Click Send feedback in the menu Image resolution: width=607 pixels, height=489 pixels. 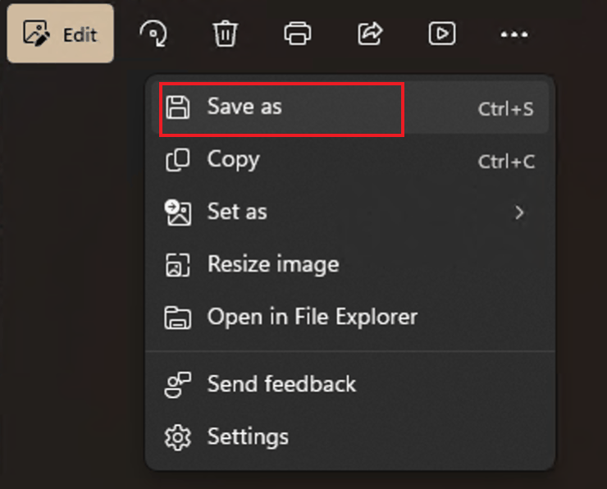coord(281,384)
